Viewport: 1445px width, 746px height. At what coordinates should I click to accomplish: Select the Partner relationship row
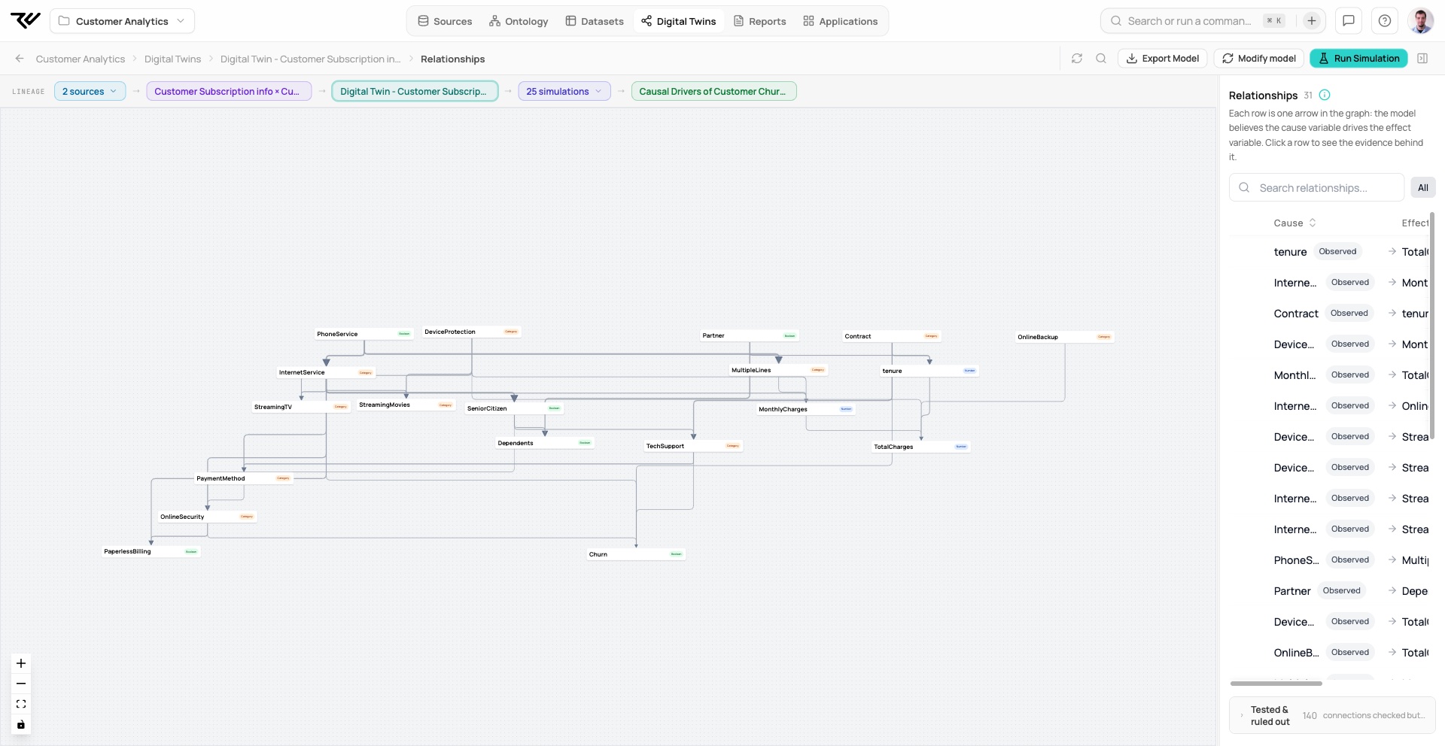coord(1329,591)
